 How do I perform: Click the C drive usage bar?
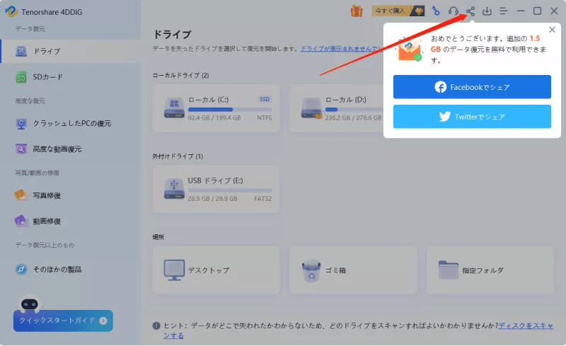click(229, 109)
